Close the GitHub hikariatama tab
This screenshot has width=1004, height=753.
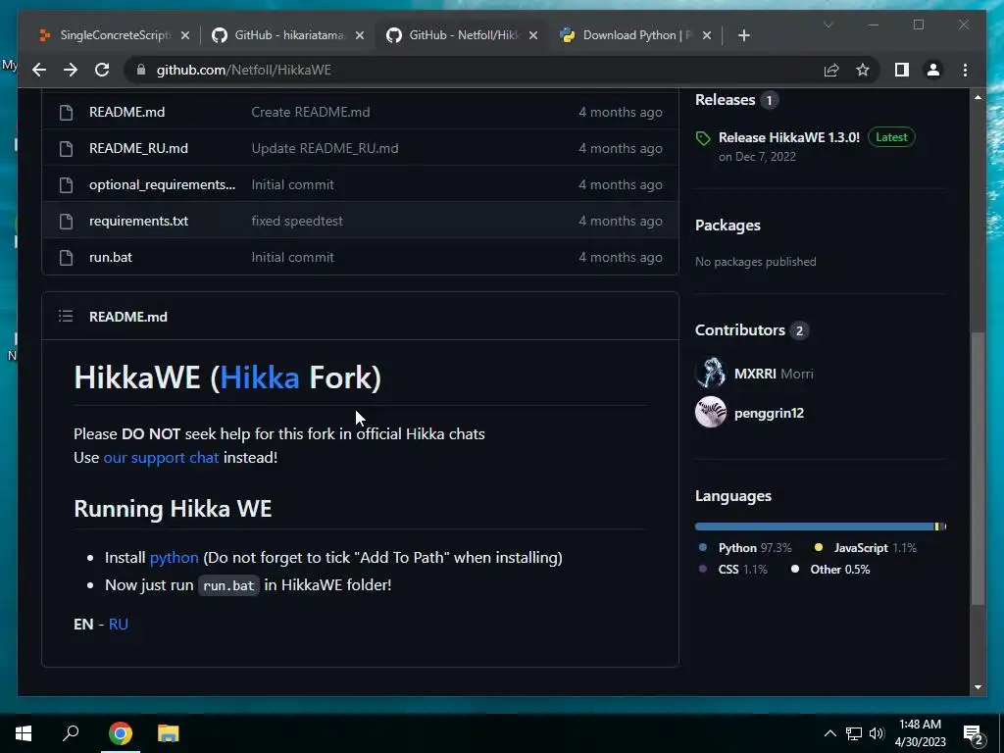point(360,35)
